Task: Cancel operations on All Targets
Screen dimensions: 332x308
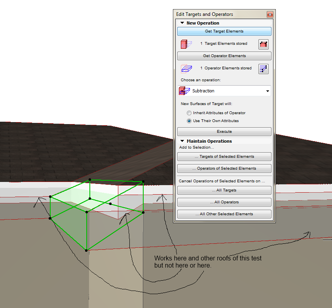Action: pos(224,190)
